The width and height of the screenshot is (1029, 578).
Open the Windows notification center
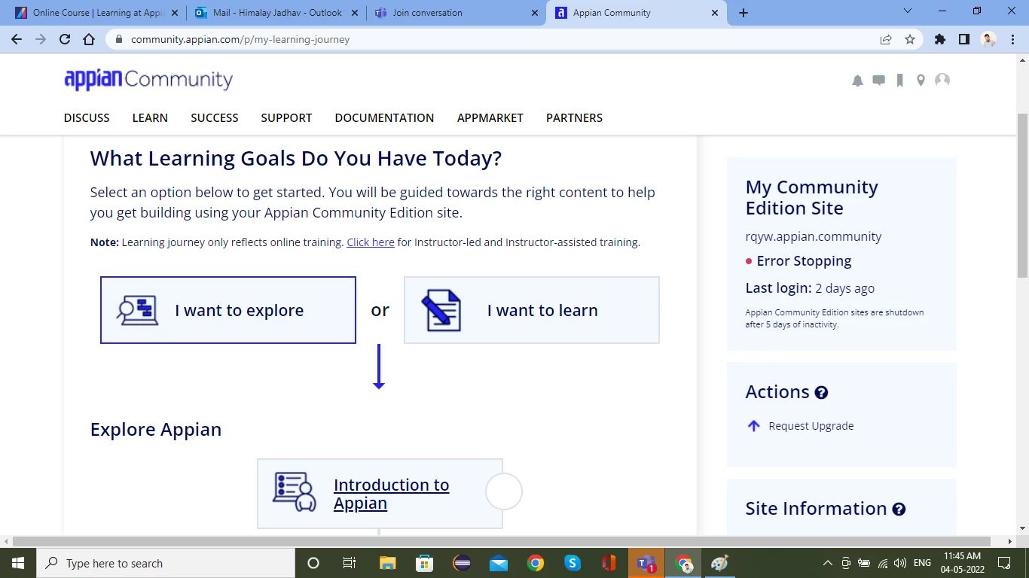click(x=1004, y=563)
